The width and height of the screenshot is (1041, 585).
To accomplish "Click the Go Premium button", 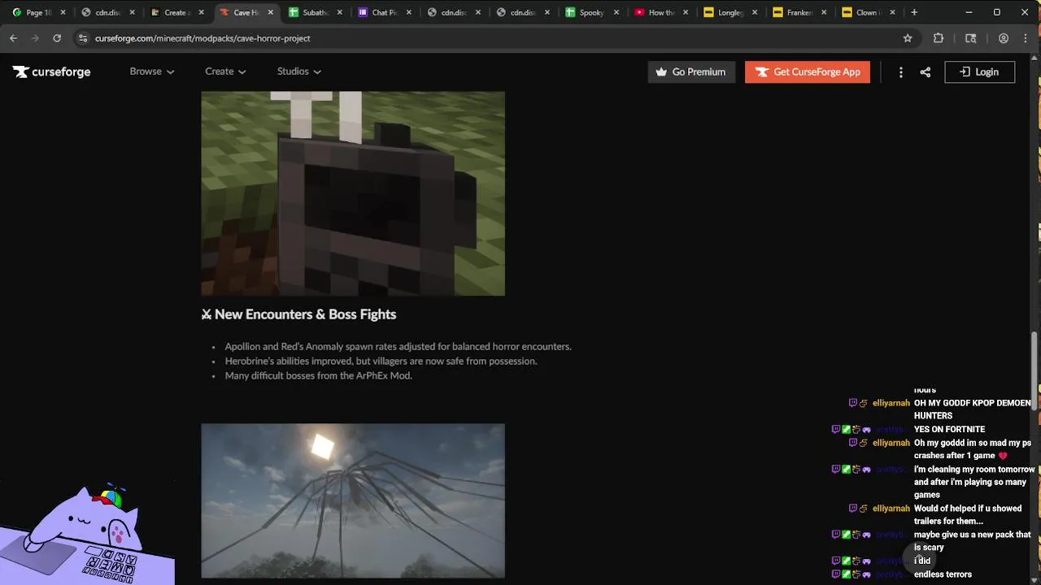I will coord(691,71).
